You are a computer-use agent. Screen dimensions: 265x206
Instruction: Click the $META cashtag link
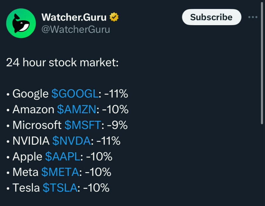[x=60, y=172]
